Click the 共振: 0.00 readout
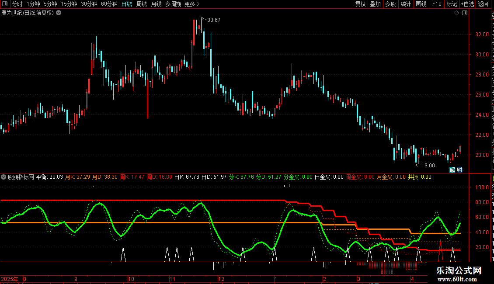The width and height of the screenshot is (494, 284). coord(420,177)
